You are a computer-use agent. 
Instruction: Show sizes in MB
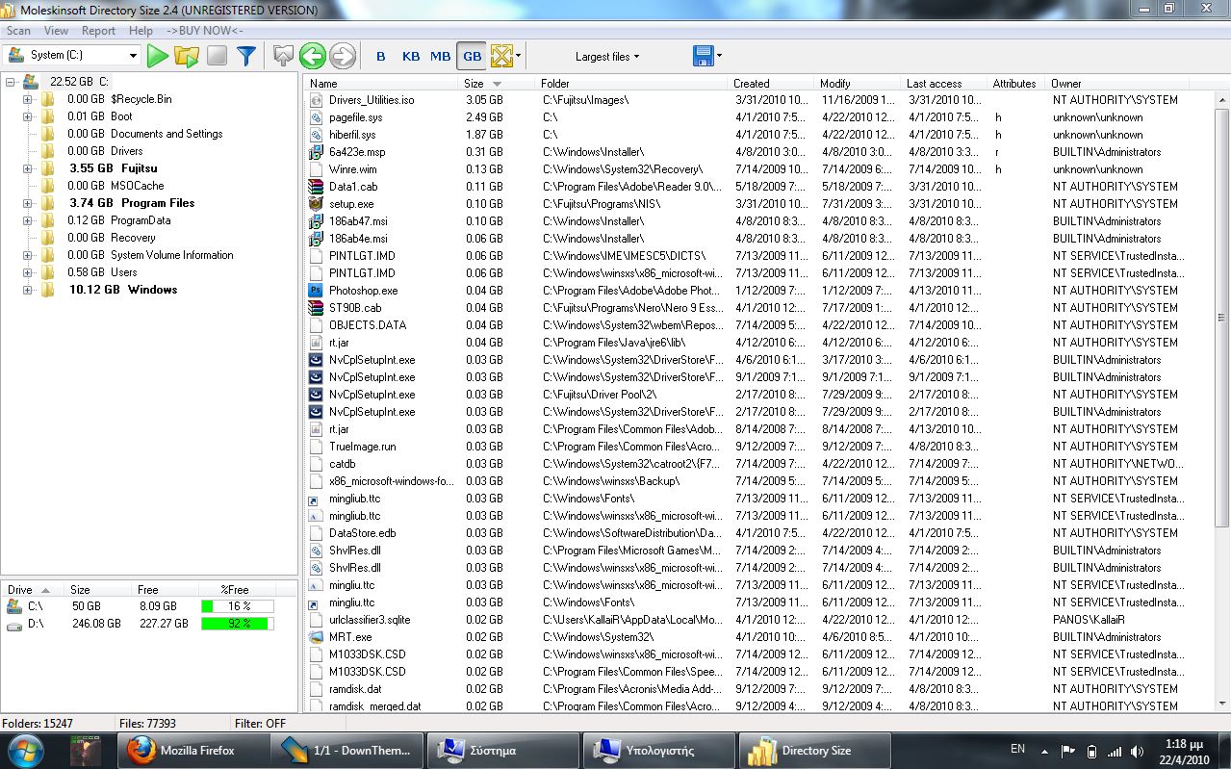tap(441, 56)
